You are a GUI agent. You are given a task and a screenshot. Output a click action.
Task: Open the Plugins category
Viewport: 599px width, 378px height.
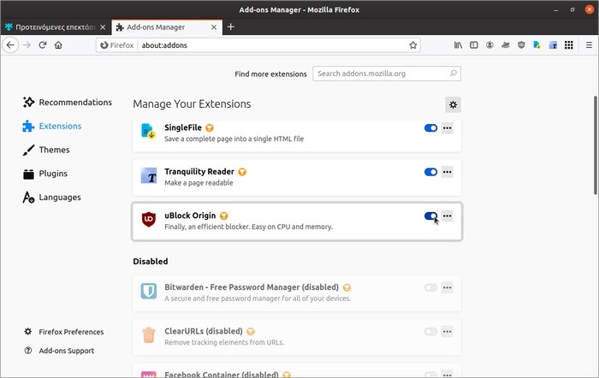point(45,174)
